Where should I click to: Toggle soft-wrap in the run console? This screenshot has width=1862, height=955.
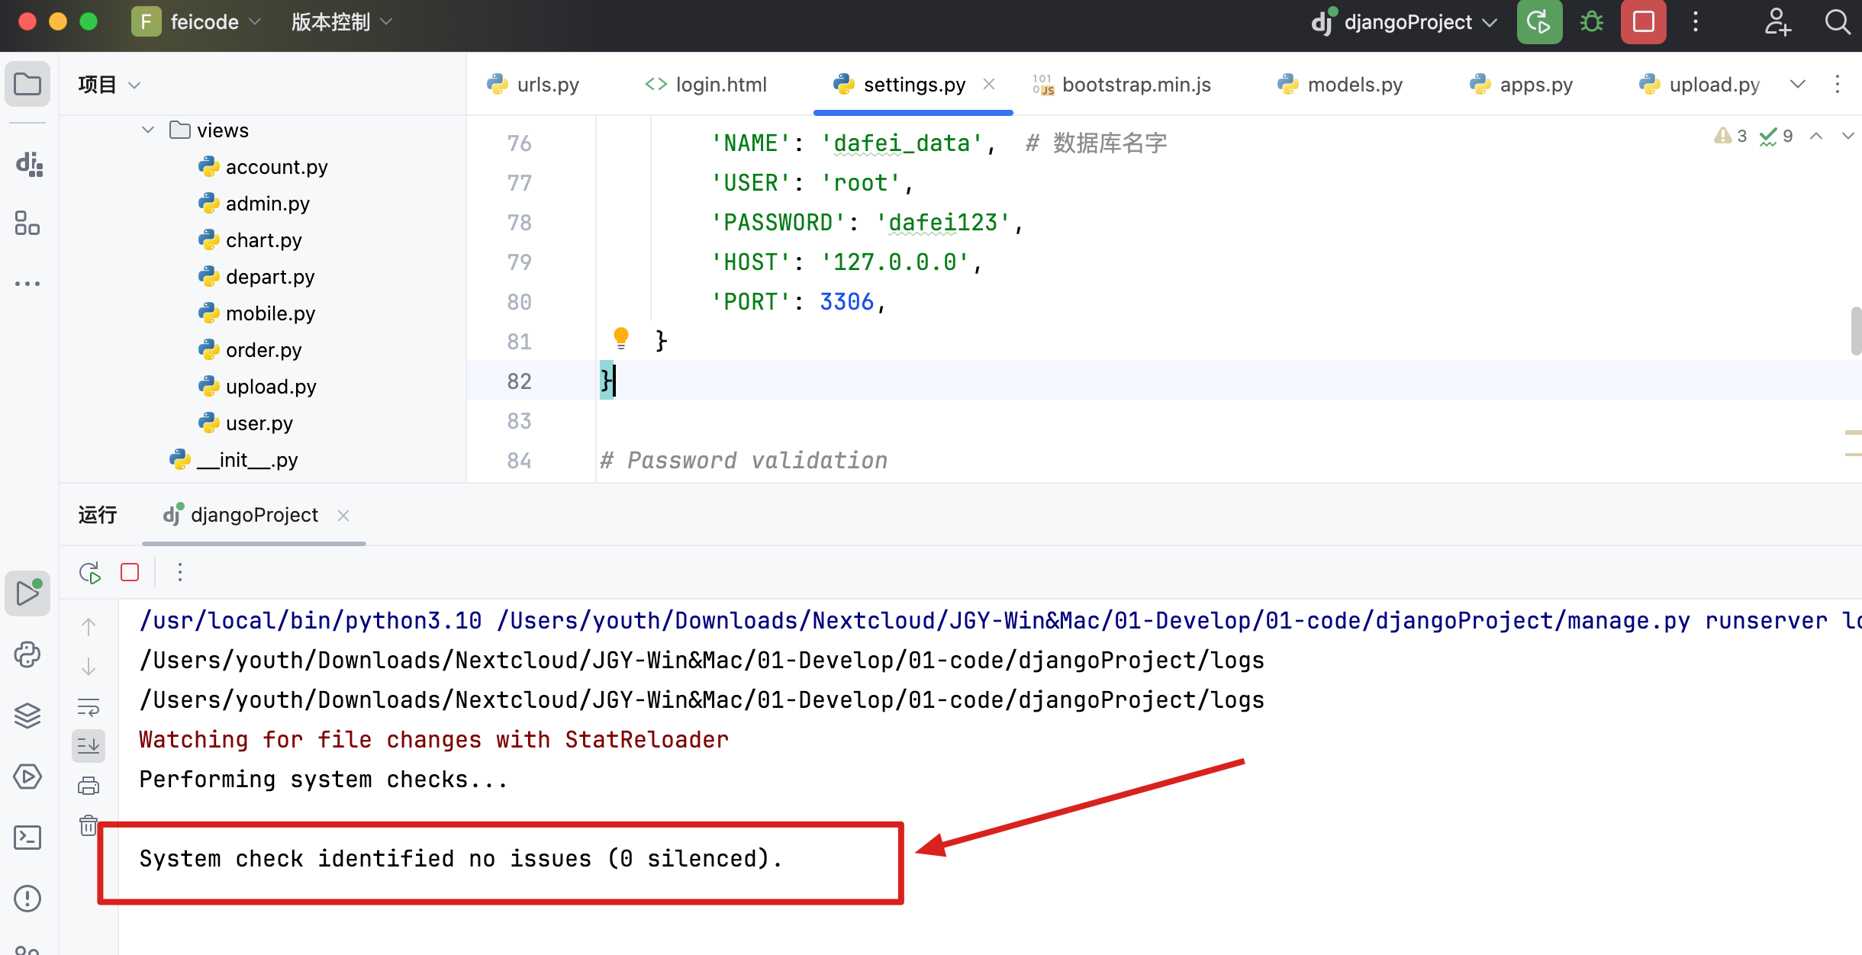tap(89, 707)
